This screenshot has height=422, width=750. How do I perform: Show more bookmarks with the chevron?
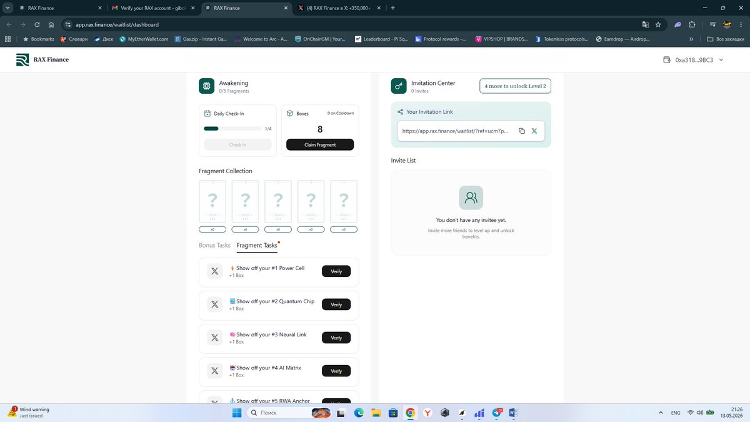(691, 39)
